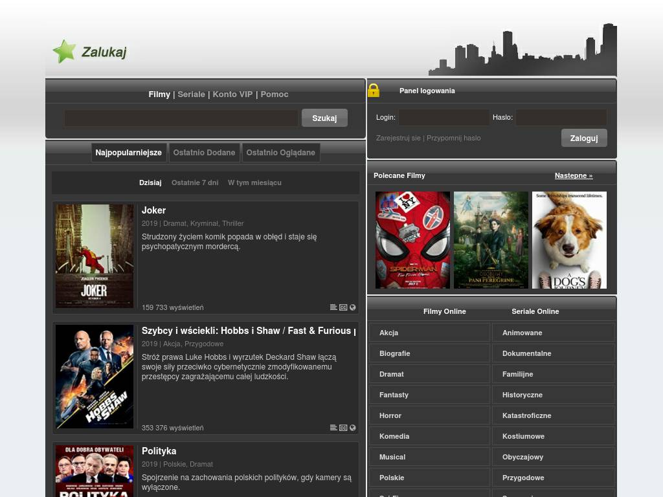Image resolution: width=663 pixels, height=497 pixels.
Task: Open the Joker movie poster thumbnail
Action: click(x=95, y=256)
